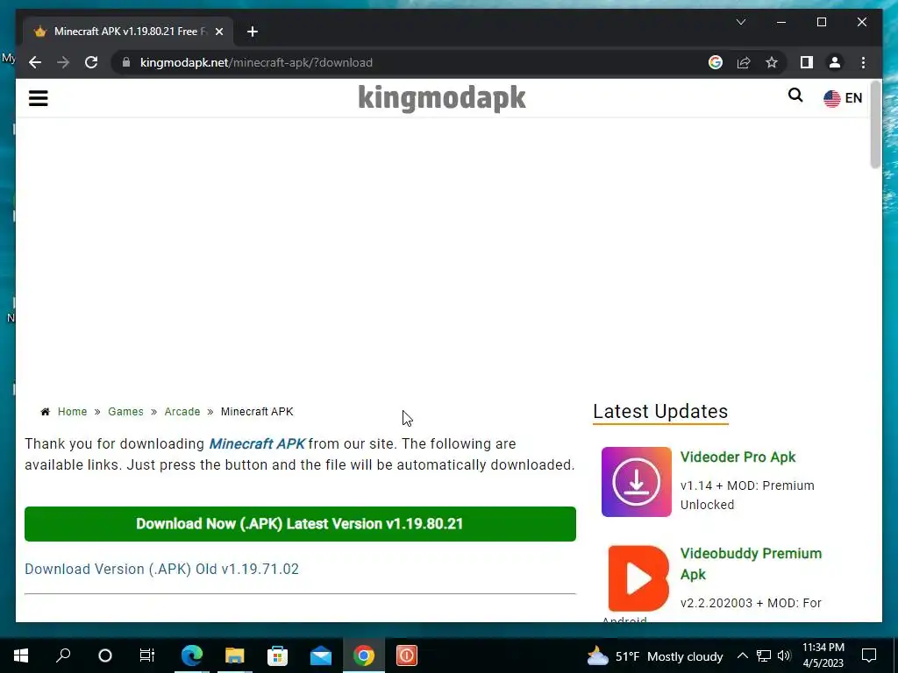This screenshot has height=673, width=898.
Task: Open the Videobuddy Premium Apk thumbnail
Action: [x=638, y=578]
